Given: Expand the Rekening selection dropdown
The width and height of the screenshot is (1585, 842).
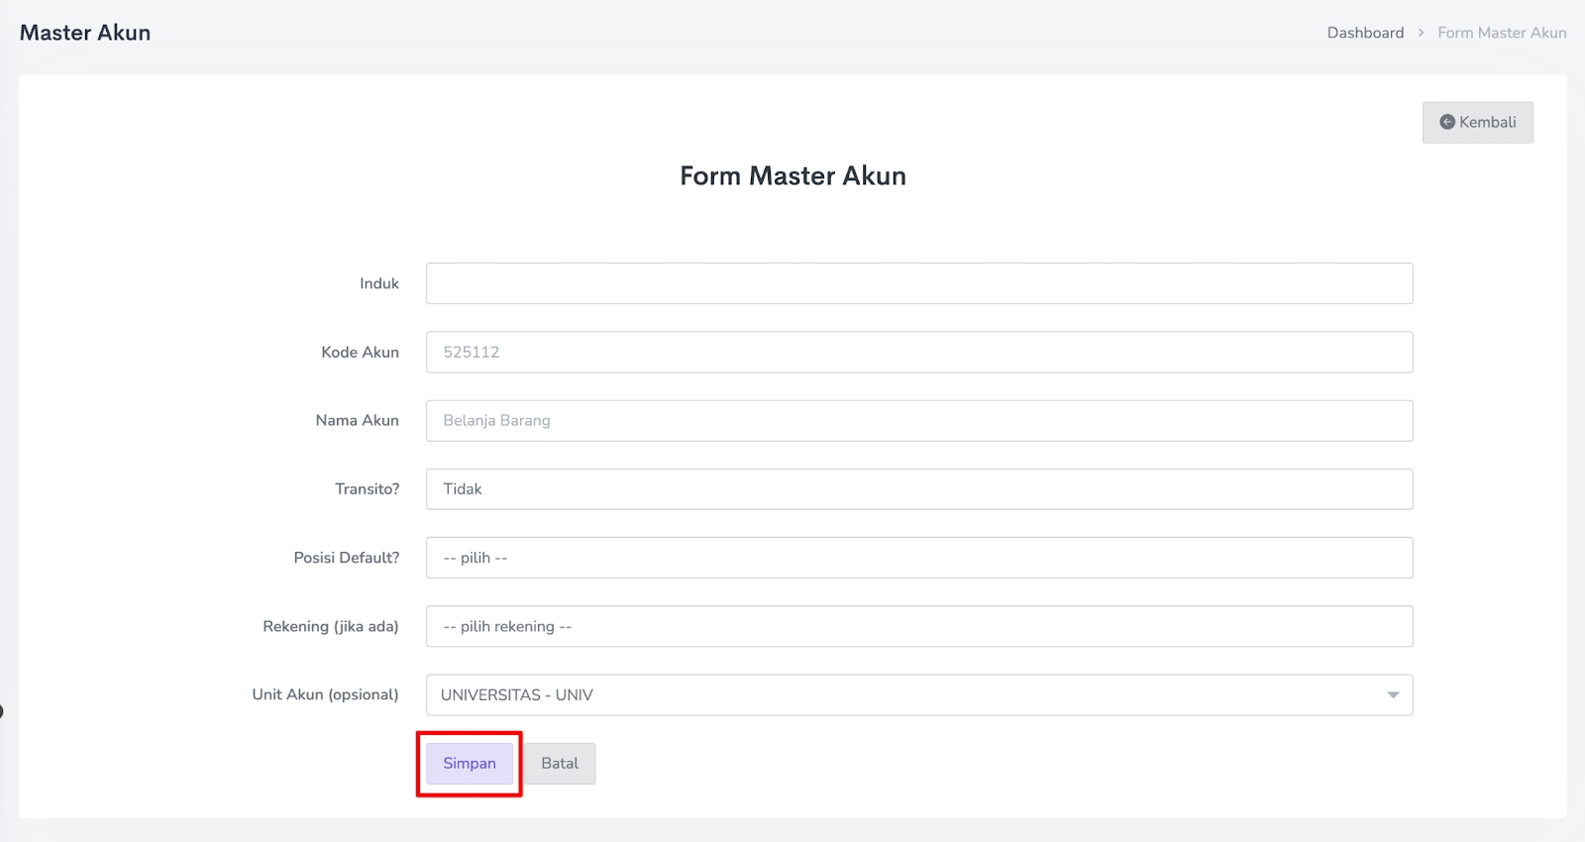Looking at the screenshot, I should (x=918, y=626).
